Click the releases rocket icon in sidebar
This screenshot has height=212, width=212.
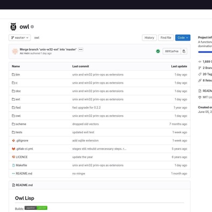tap(200, 80)
